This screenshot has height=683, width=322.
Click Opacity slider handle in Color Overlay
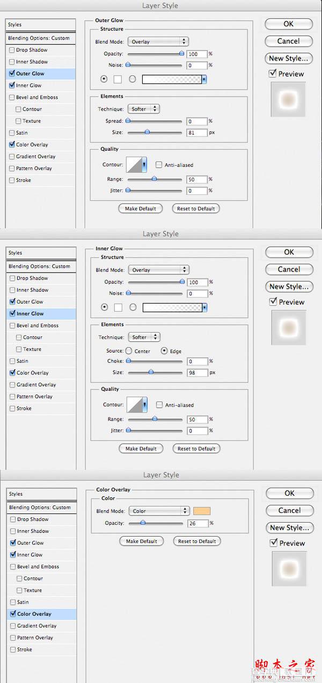tap(143, 523)
